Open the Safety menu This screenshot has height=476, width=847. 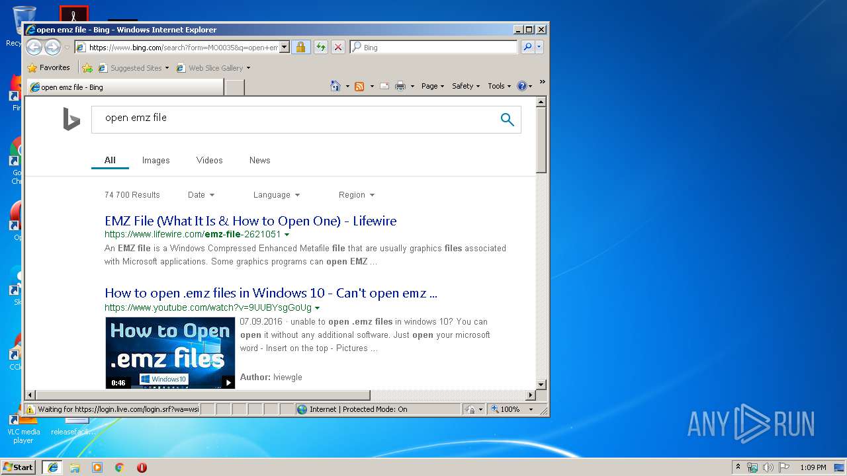point(466,86)
